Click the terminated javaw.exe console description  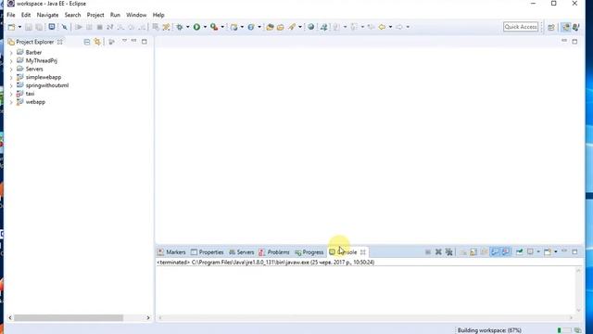point(266,262)
